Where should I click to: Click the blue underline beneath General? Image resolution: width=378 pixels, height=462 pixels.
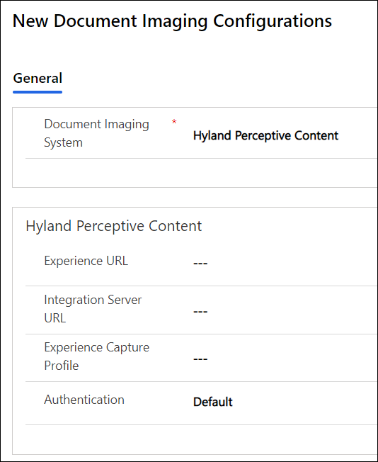click(38, 92)
